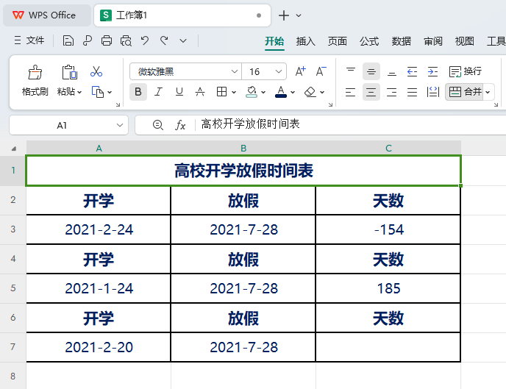This screenshot has height=389, width=506.
Task: Increase indent icon
Action: (x=432, y=71)
